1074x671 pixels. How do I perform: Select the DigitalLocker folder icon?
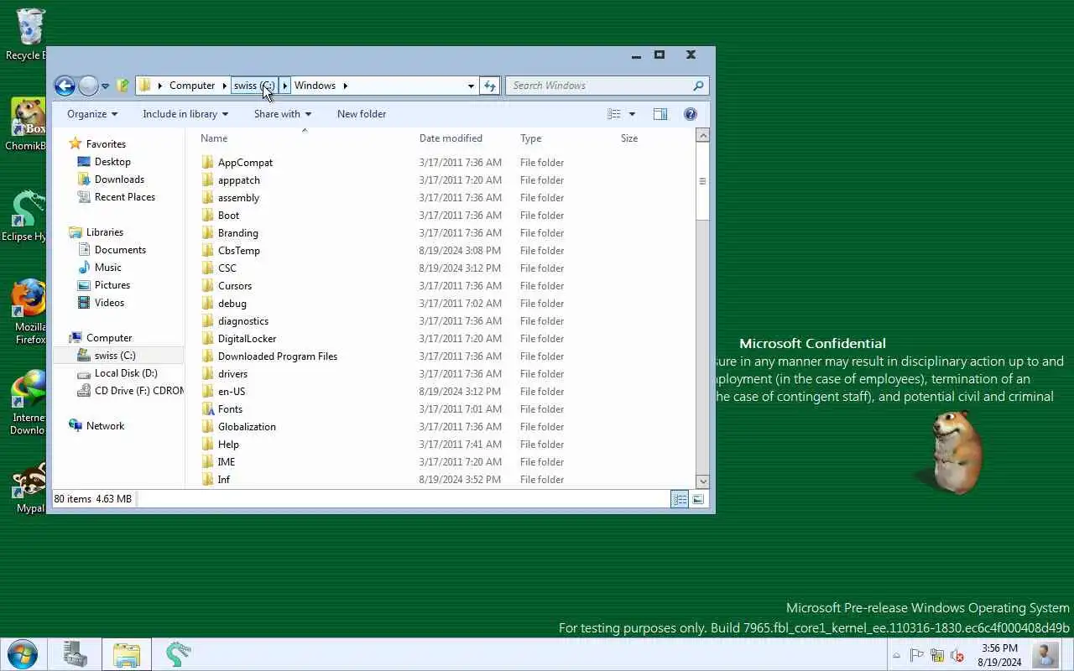(208, 339)
